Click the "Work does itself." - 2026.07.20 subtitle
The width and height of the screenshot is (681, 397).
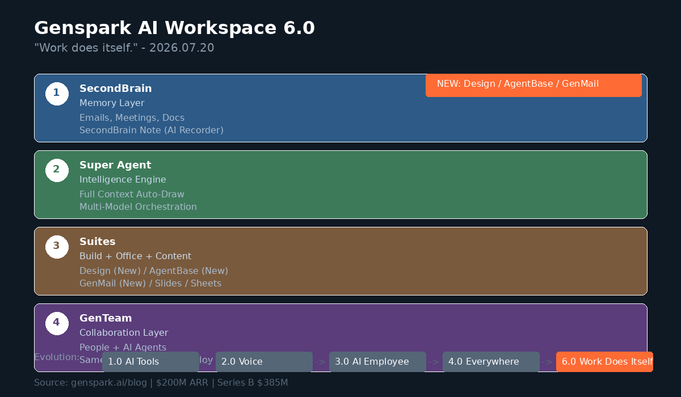pyautogui.click(x=124, y=48)
